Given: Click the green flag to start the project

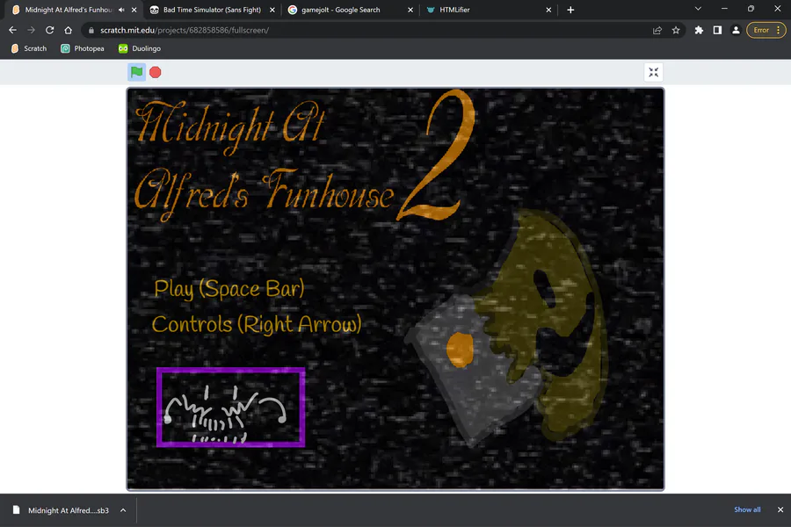Looking at the screenshot, I should pos(136,72).
